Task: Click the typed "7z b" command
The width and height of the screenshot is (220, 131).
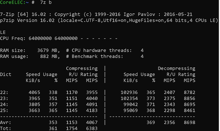Action: (x=46, y=3)
